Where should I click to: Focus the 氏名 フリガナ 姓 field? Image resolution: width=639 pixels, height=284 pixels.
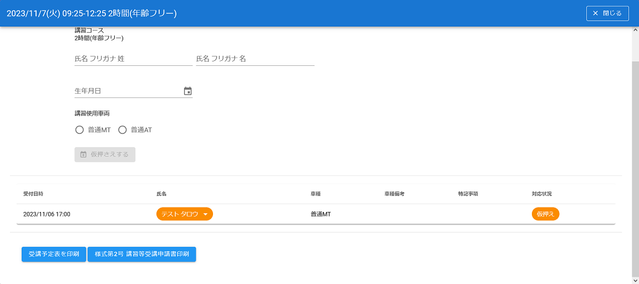pyautogui.click(x=133, y=59)
